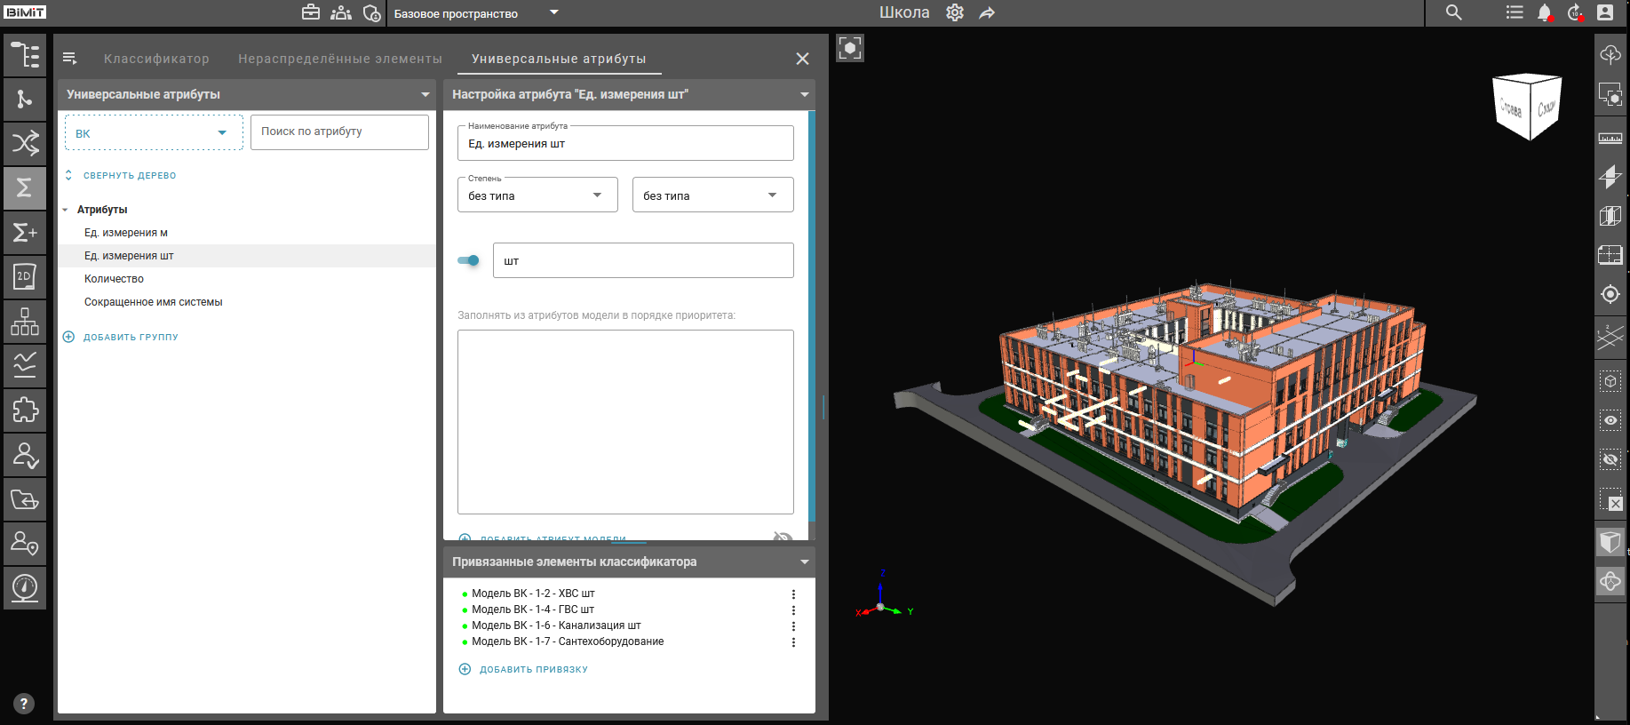
Task: Click the share arrow next to Школа
Action: pos(987,12)
